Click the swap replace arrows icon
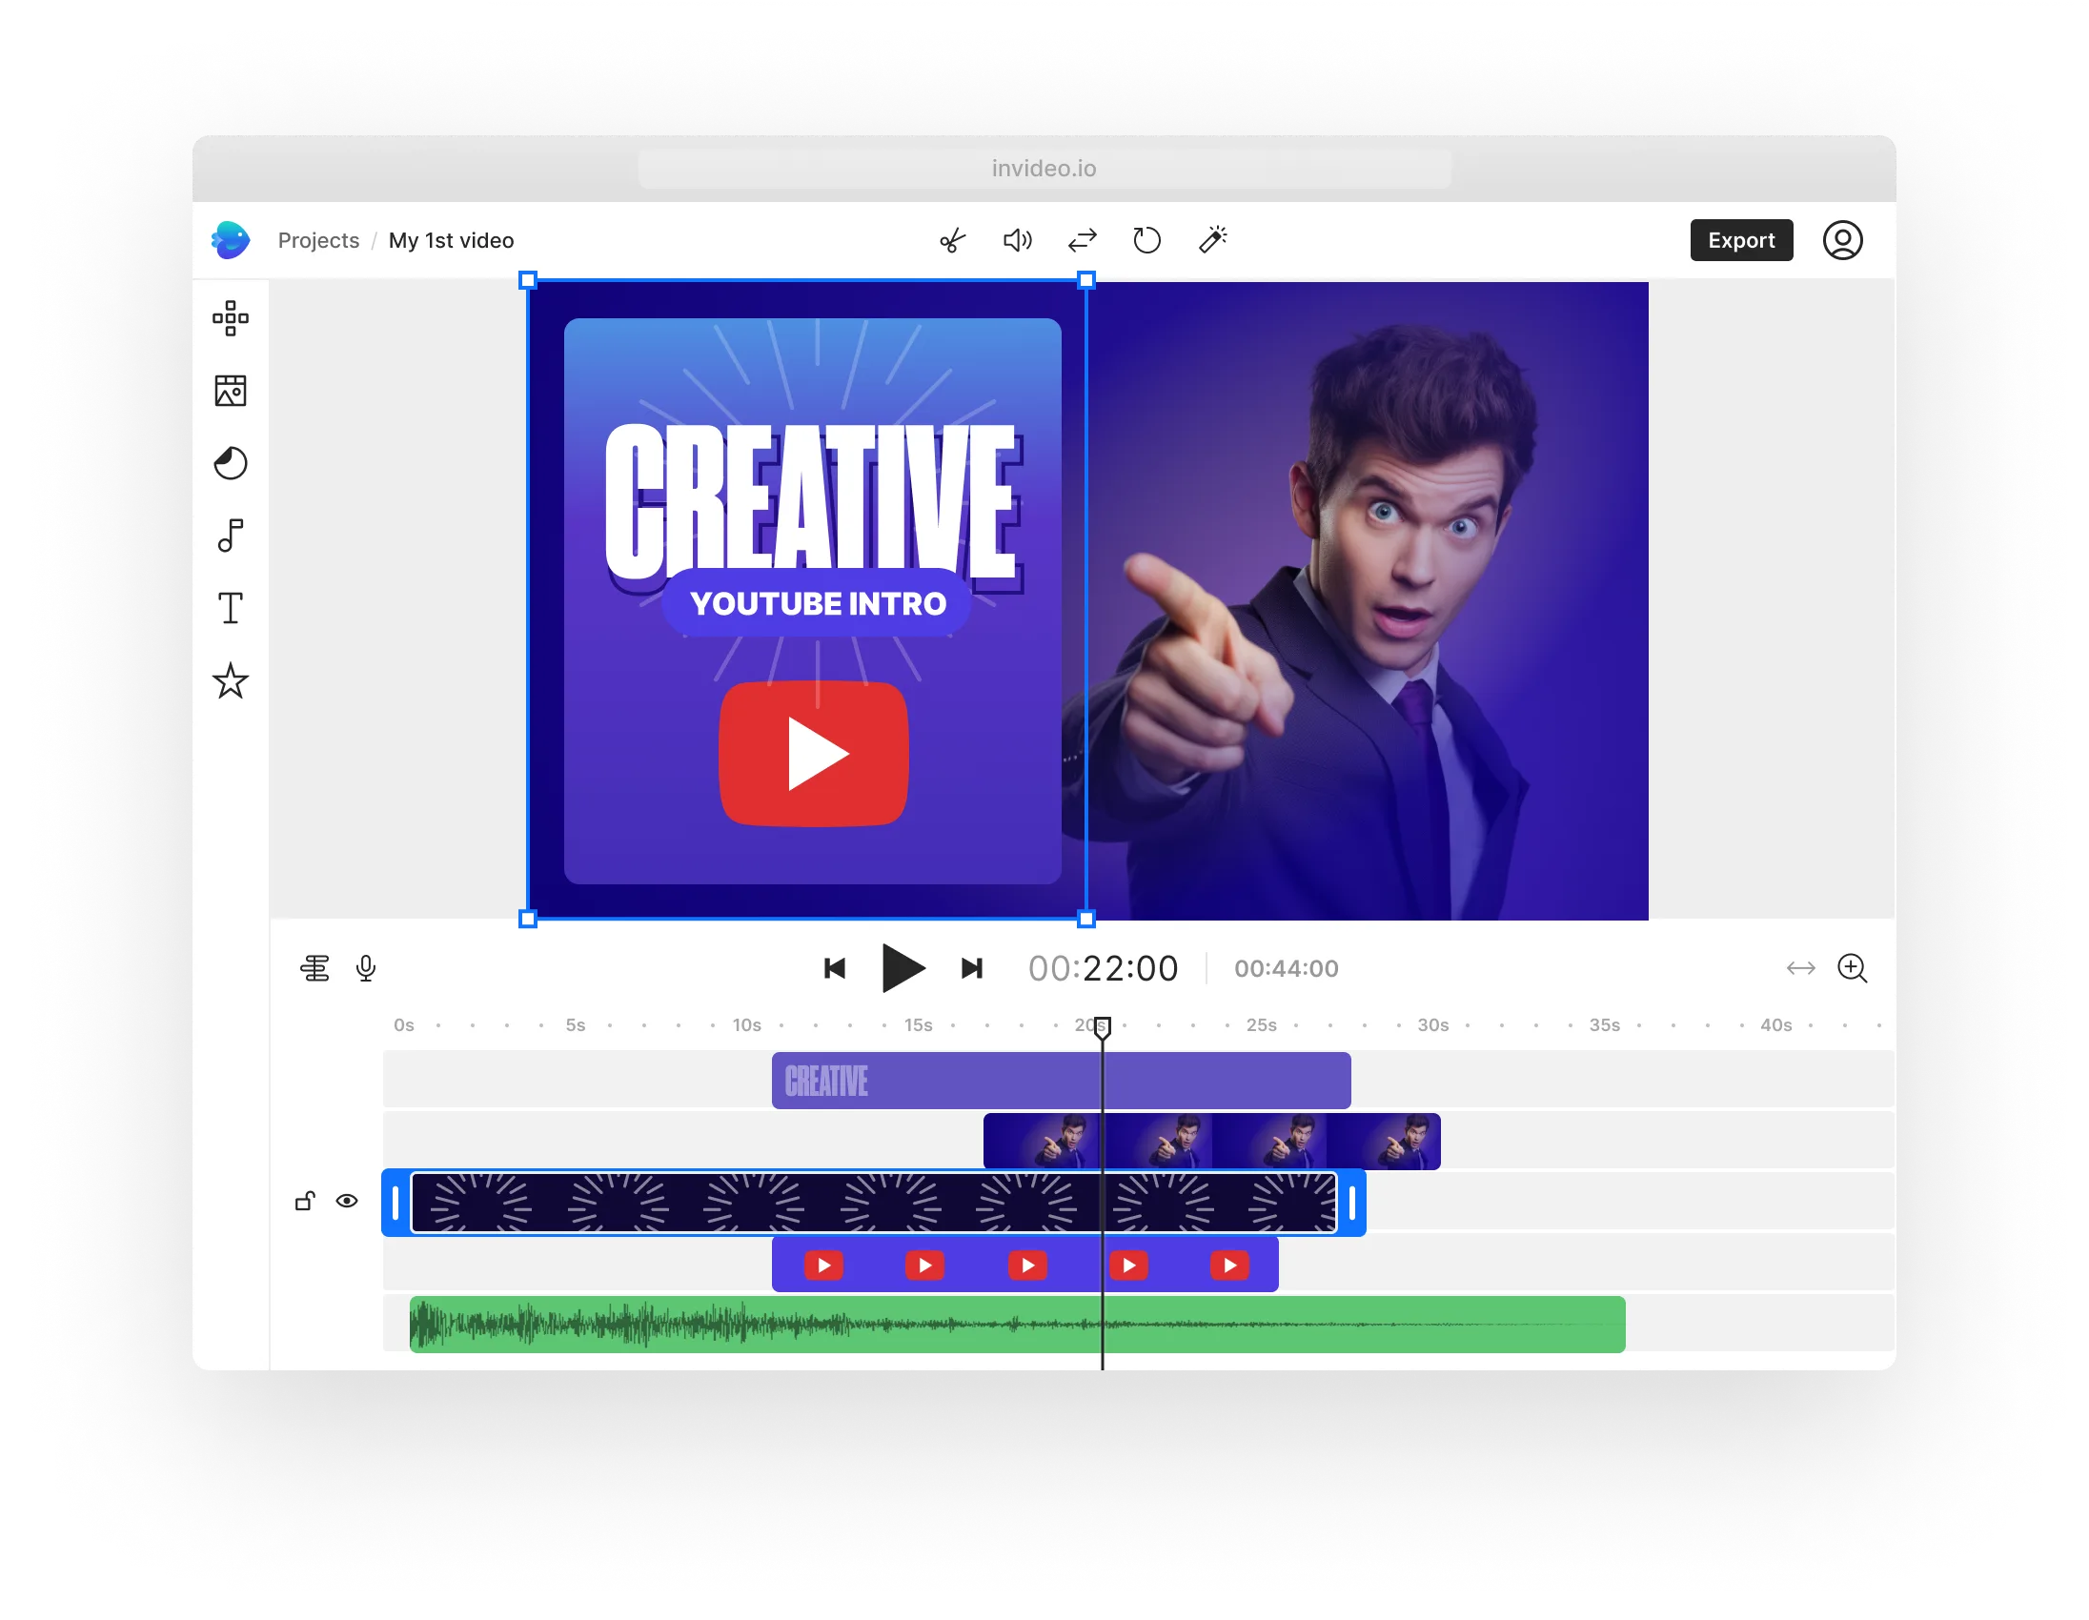This screenshot has width=2089, height=1620. tap(1082, 240)
